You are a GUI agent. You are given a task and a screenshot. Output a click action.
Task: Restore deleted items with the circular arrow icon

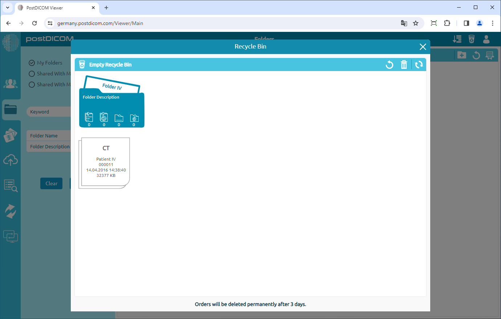[390, 65]
